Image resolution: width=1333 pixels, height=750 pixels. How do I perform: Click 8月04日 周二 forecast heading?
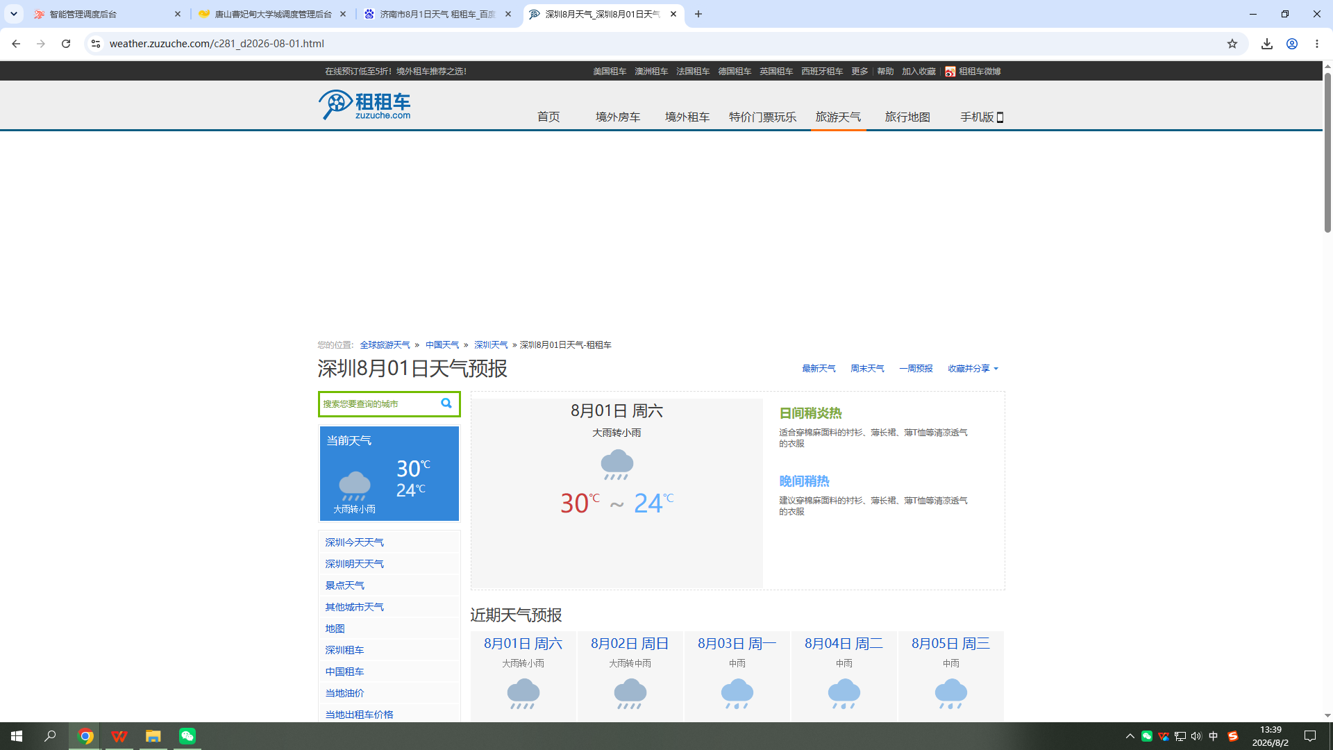844,644
